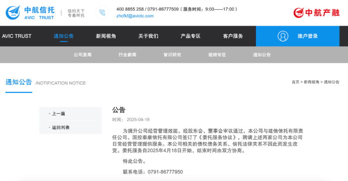
Task: Open the 新闻视角 navigation menu
Action: 106,36
